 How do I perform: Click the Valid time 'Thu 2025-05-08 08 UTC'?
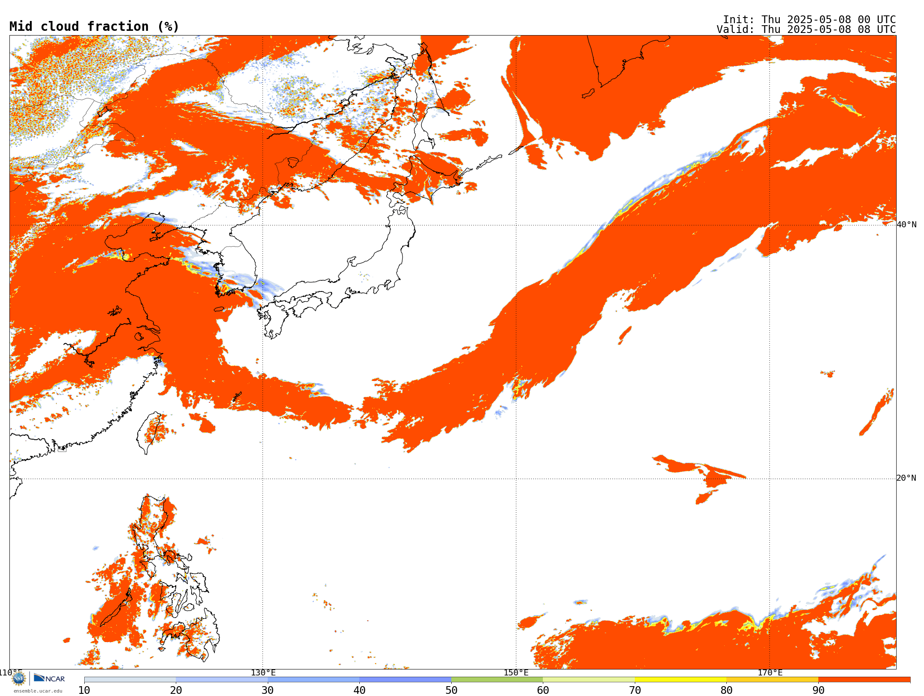pyautogui.click(x=829, y=30)
